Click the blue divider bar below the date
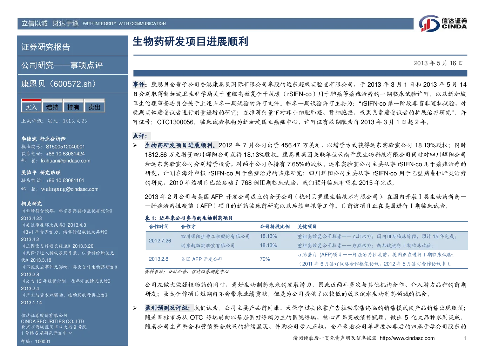 [300, 73]
